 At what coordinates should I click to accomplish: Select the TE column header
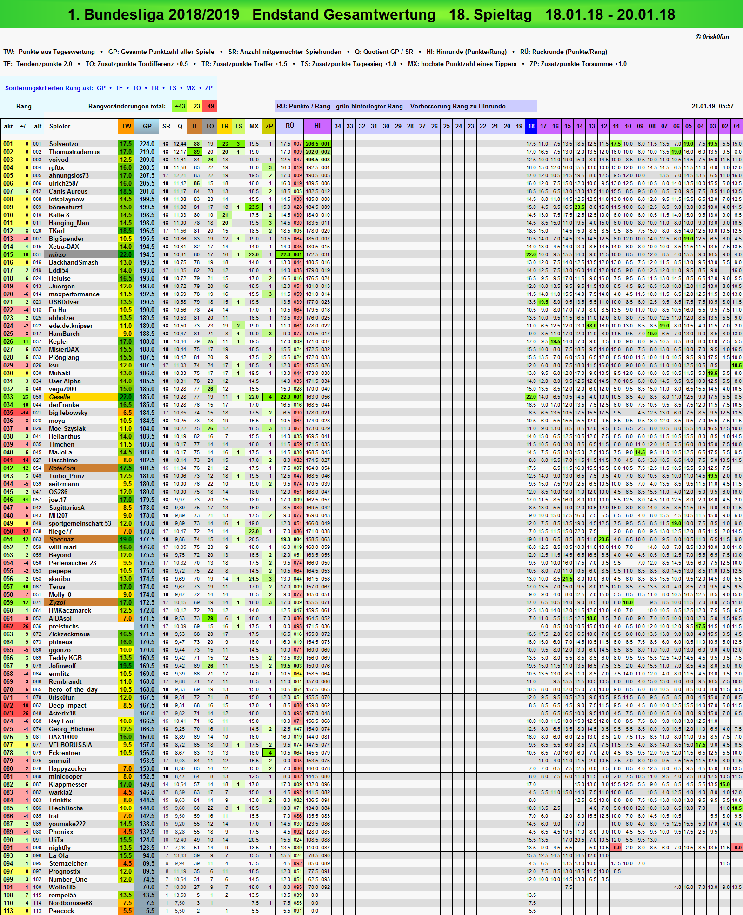195,126
